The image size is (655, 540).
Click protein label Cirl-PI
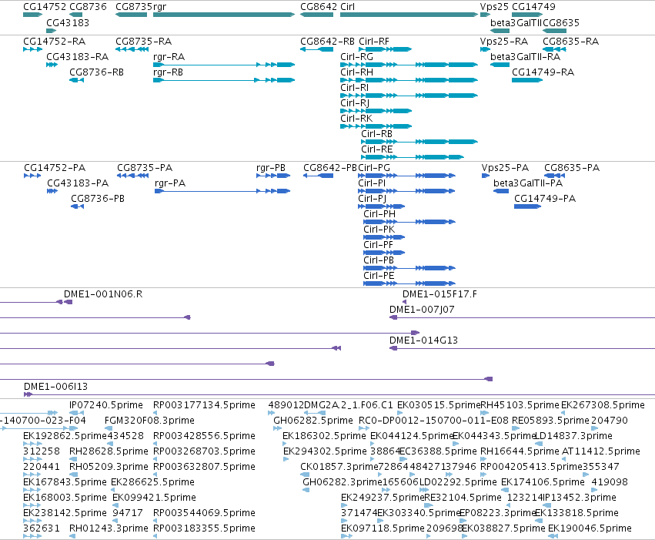pyautogui.click(x=371, y=183)
